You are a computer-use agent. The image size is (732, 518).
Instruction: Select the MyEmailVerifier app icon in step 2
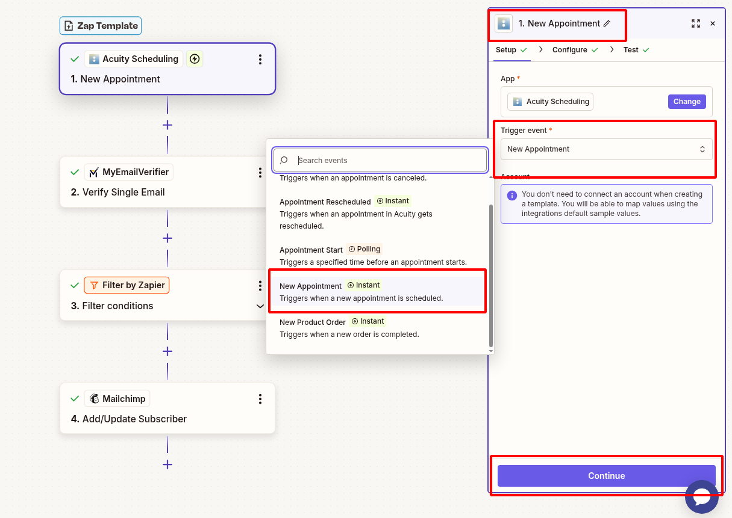pos(96,171)
